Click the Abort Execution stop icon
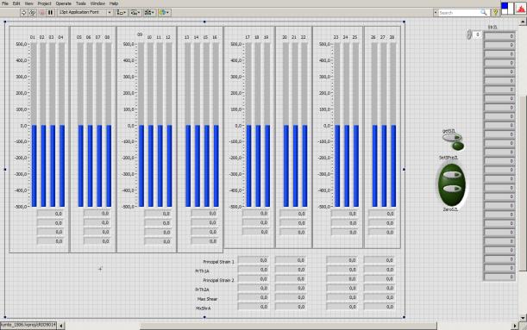 (42, 13)
